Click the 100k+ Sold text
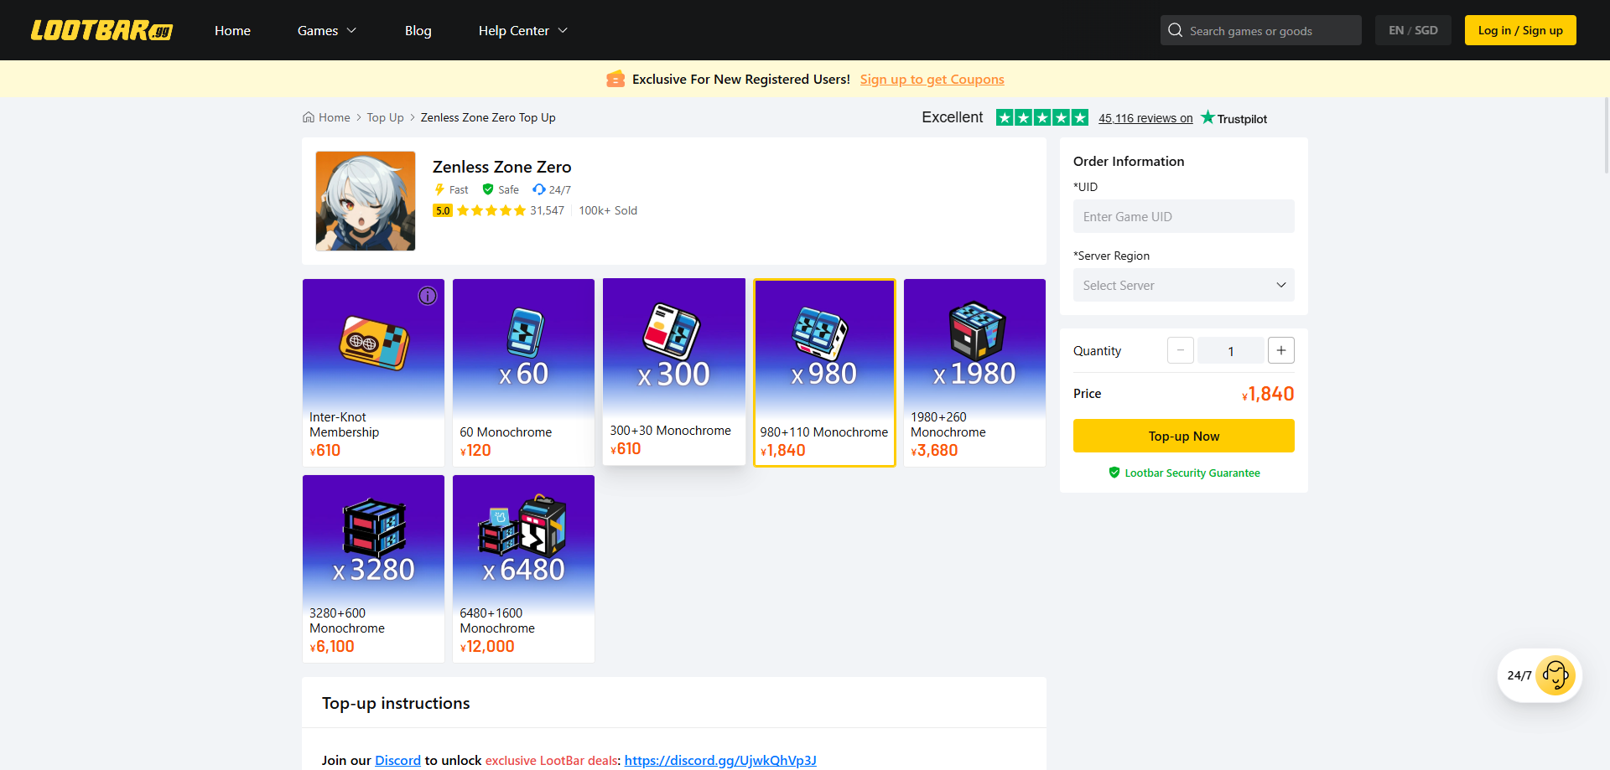1610x770 pixels. pyautogui.click(x=608, y=210)
